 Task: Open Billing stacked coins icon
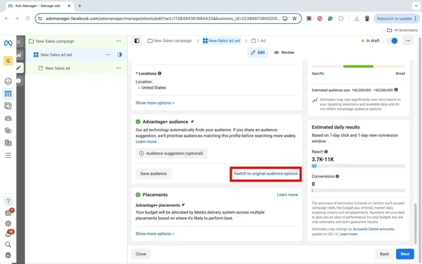[x=8, y=143]
